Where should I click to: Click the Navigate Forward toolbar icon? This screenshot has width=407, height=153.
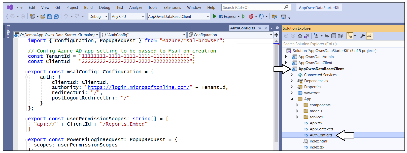(x=23, y=16)
